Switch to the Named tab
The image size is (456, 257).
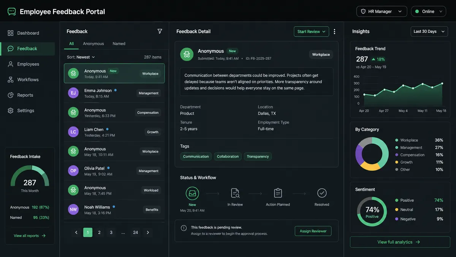click(119, 44)
